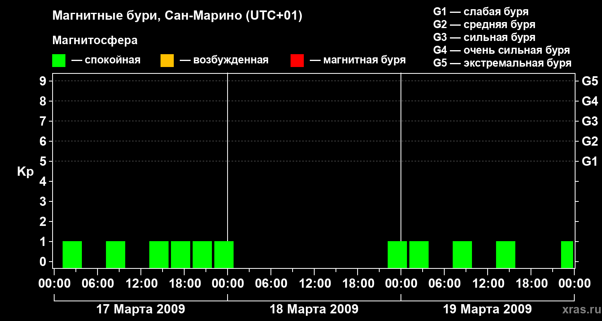Click the Kp axis value 1
Image resolution: width=602 pixels, height=321 pixels.
point(44,242)
